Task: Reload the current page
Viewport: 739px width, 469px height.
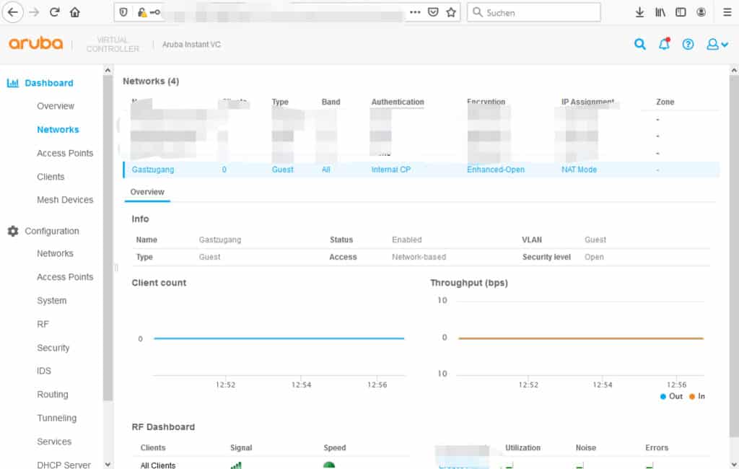Action: (55, 12)
